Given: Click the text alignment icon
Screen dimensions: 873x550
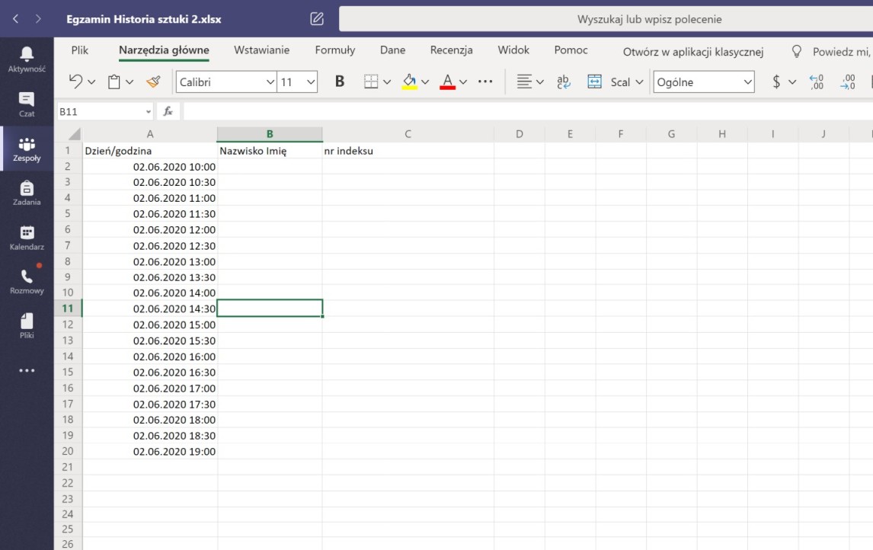Looking at the screenshot, I should click(x=524, y=82).
